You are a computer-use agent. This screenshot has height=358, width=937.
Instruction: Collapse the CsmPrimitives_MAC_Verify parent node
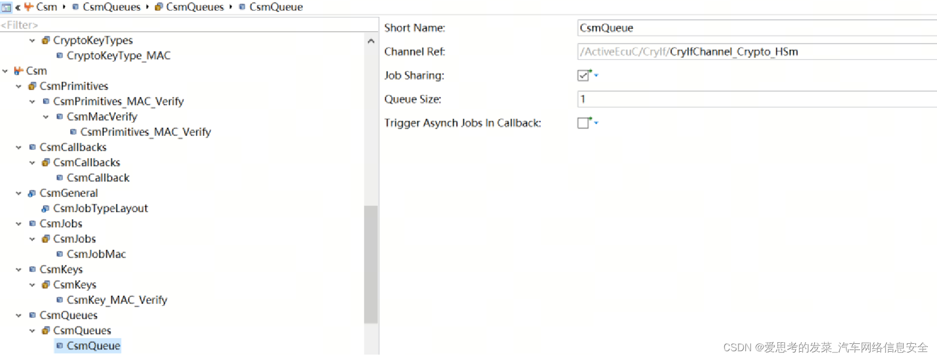pyautogui.click(x=32, y=101)
